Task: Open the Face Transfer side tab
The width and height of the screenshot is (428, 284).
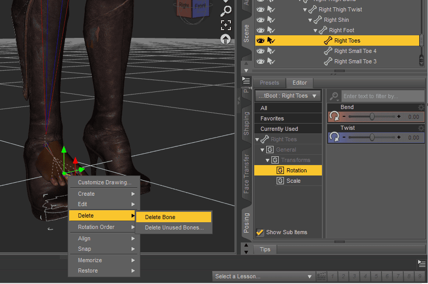Action: click(x=246, y=174)
